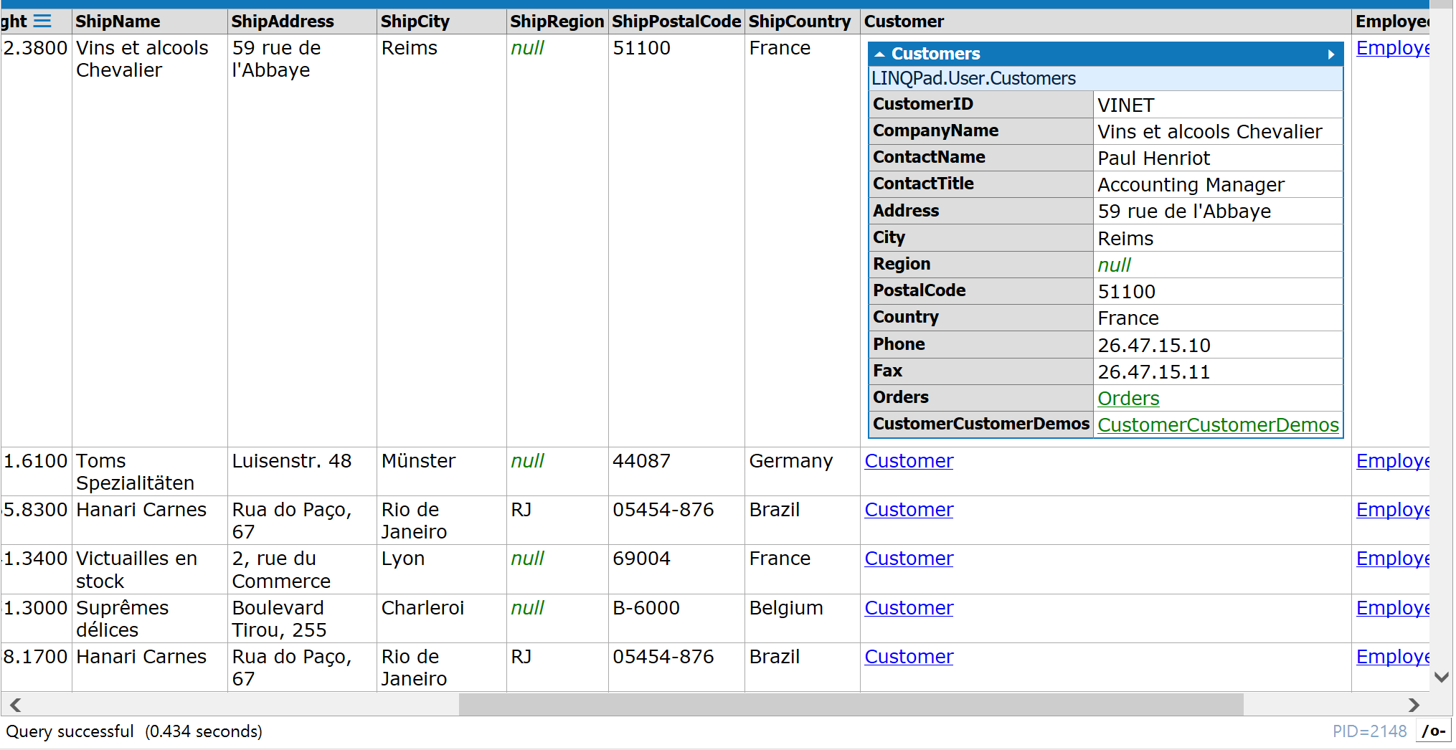Click the horizontal scrollbar left arrow

(x=15, y=705)
